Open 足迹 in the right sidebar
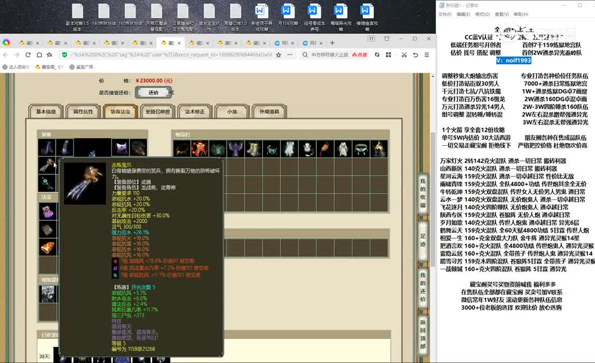The height and width of the screenshot is (363, 595). (423, 240)
